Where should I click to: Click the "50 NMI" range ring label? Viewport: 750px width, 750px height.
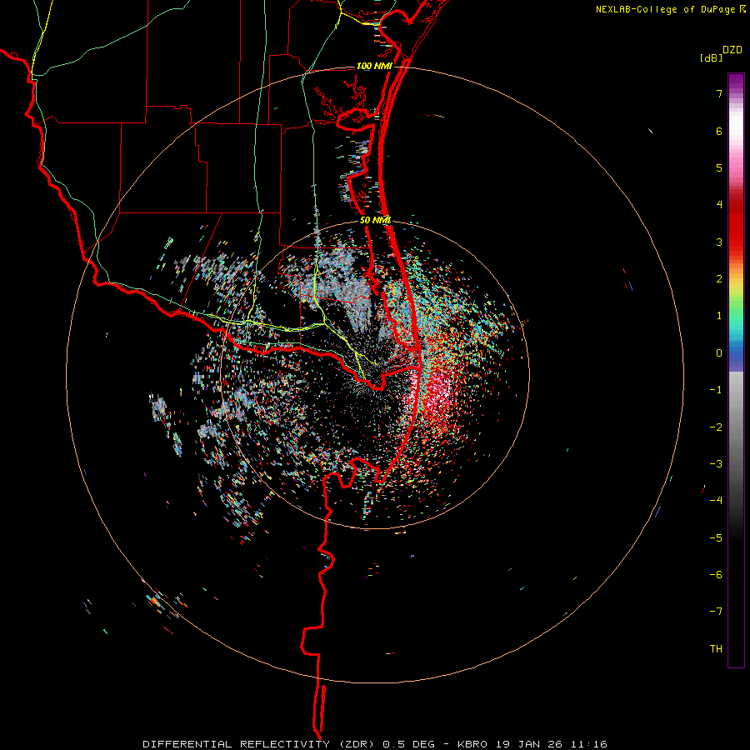tap(375, 220)
